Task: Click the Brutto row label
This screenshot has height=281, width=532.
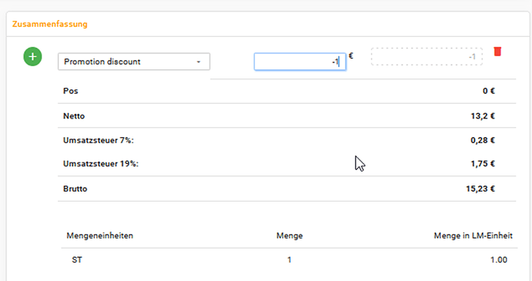Action: (x=75, y=189)
